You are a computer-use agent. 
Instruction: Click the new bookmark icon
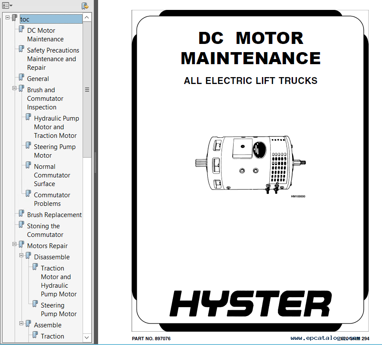(85, 6)
